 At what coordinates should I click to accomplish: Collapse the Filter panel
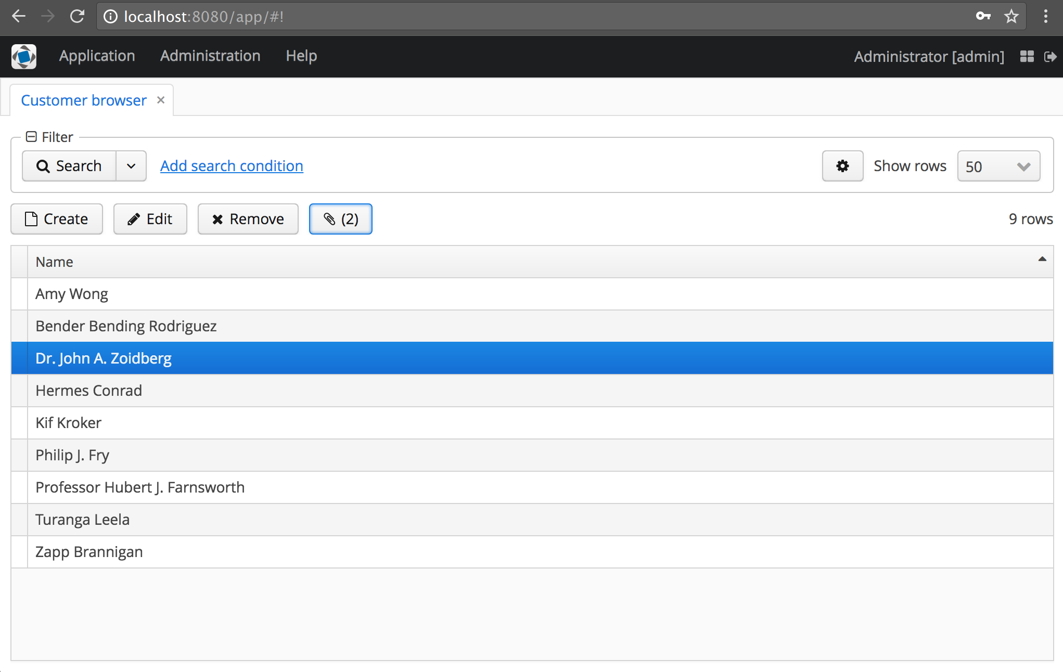[31, 137]
